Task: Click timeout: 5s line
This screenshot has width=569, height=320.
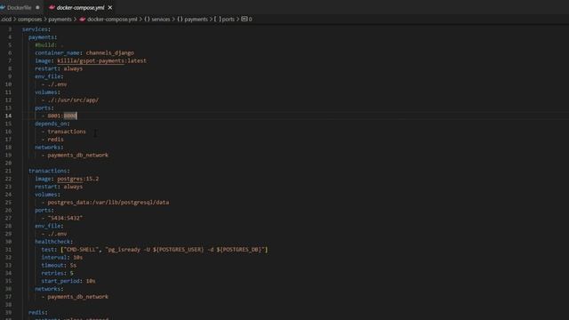Action: 59,266
